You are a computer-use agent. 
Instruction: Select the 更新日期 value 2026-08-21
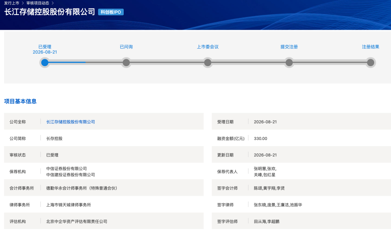(x=265, y=155)
